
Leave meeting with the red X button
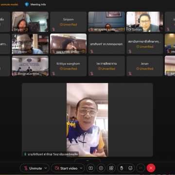click(151, 168)
